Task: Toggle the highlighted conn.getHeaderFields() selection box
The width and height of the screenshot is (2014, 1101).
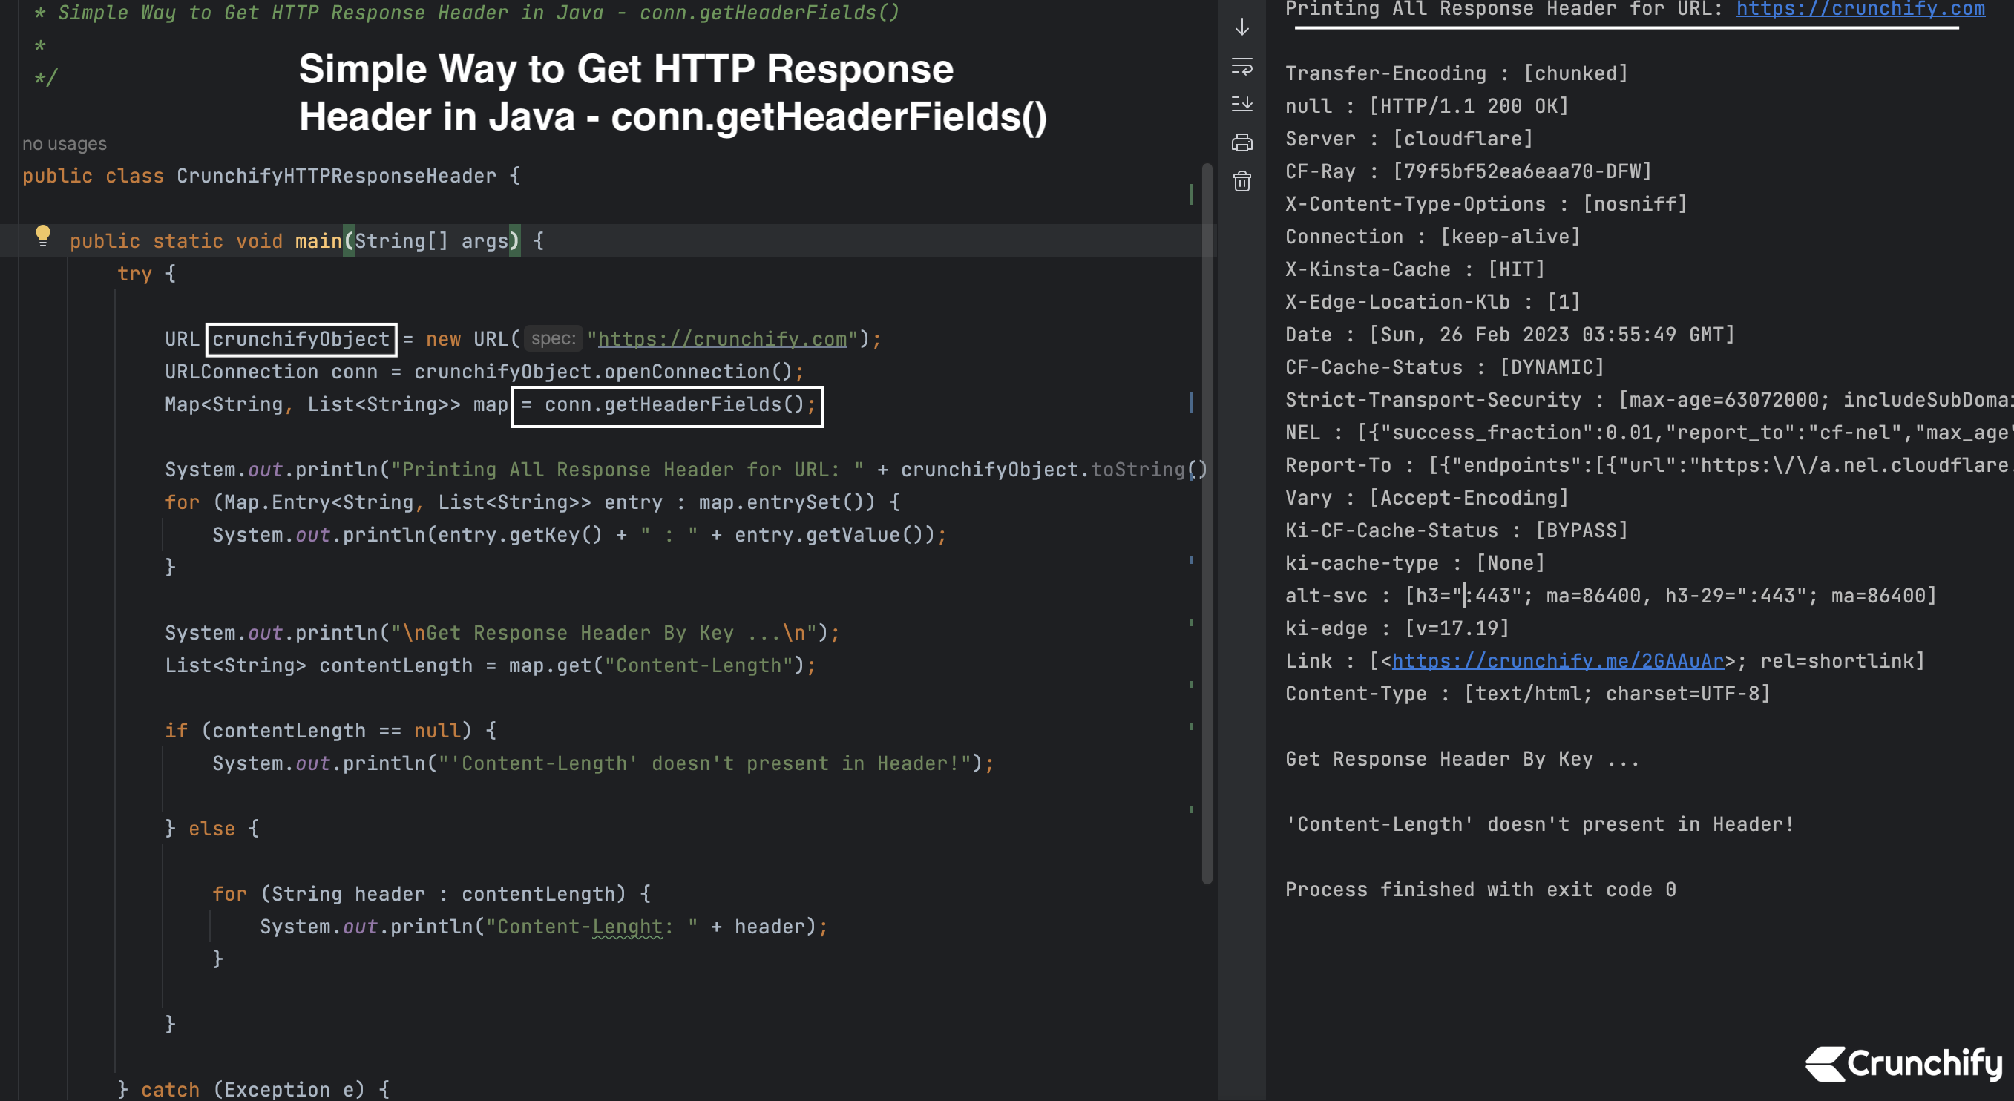Action: (667, 405)
